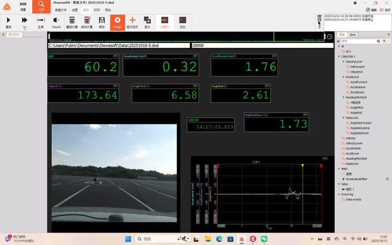Click the 显示控件 plus icon

[x=132, y=21]
